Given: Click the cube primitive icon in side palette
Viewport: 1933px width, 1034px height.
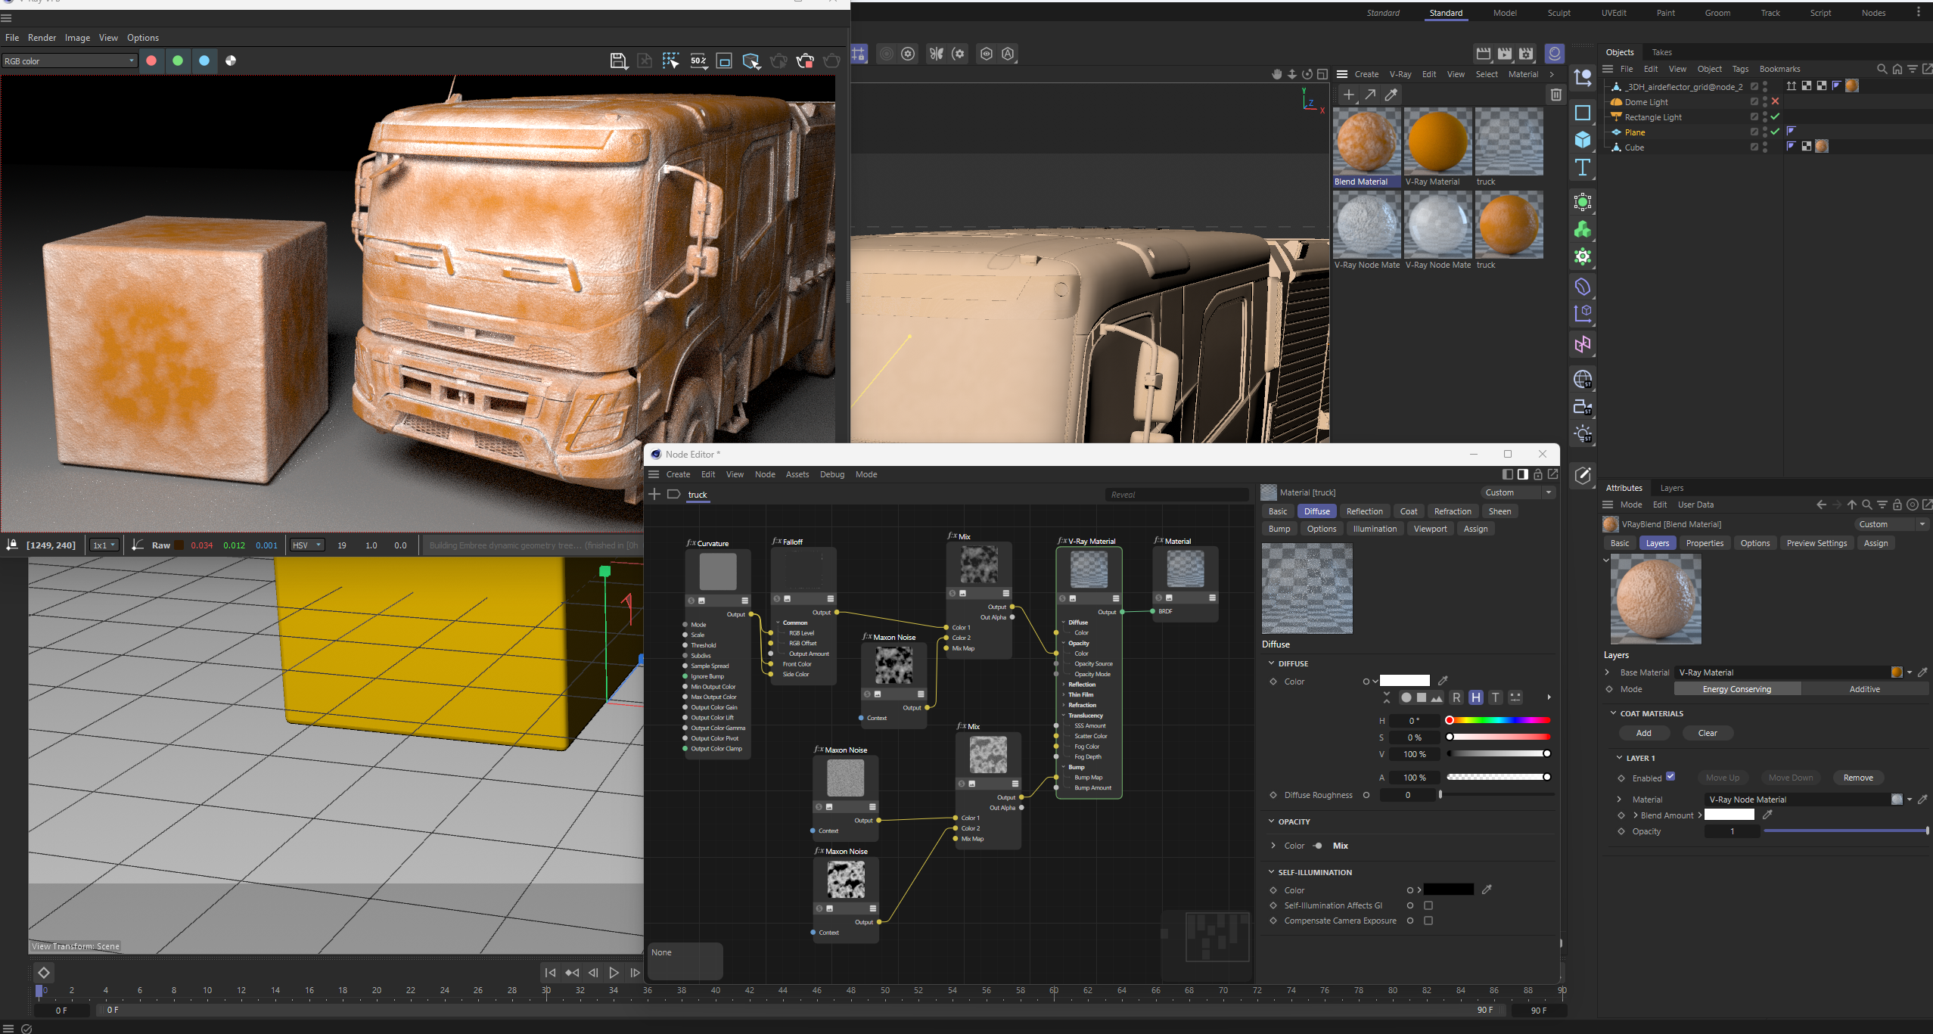Looking at the screenshot, I should coord(1583,140).
